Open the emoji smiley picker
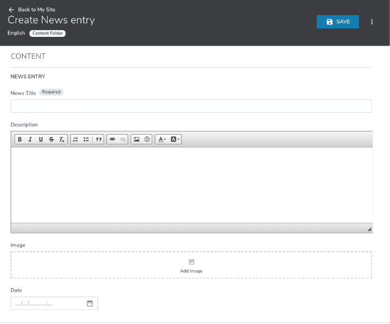Screen dimensions: 390x324 (147, 139)
